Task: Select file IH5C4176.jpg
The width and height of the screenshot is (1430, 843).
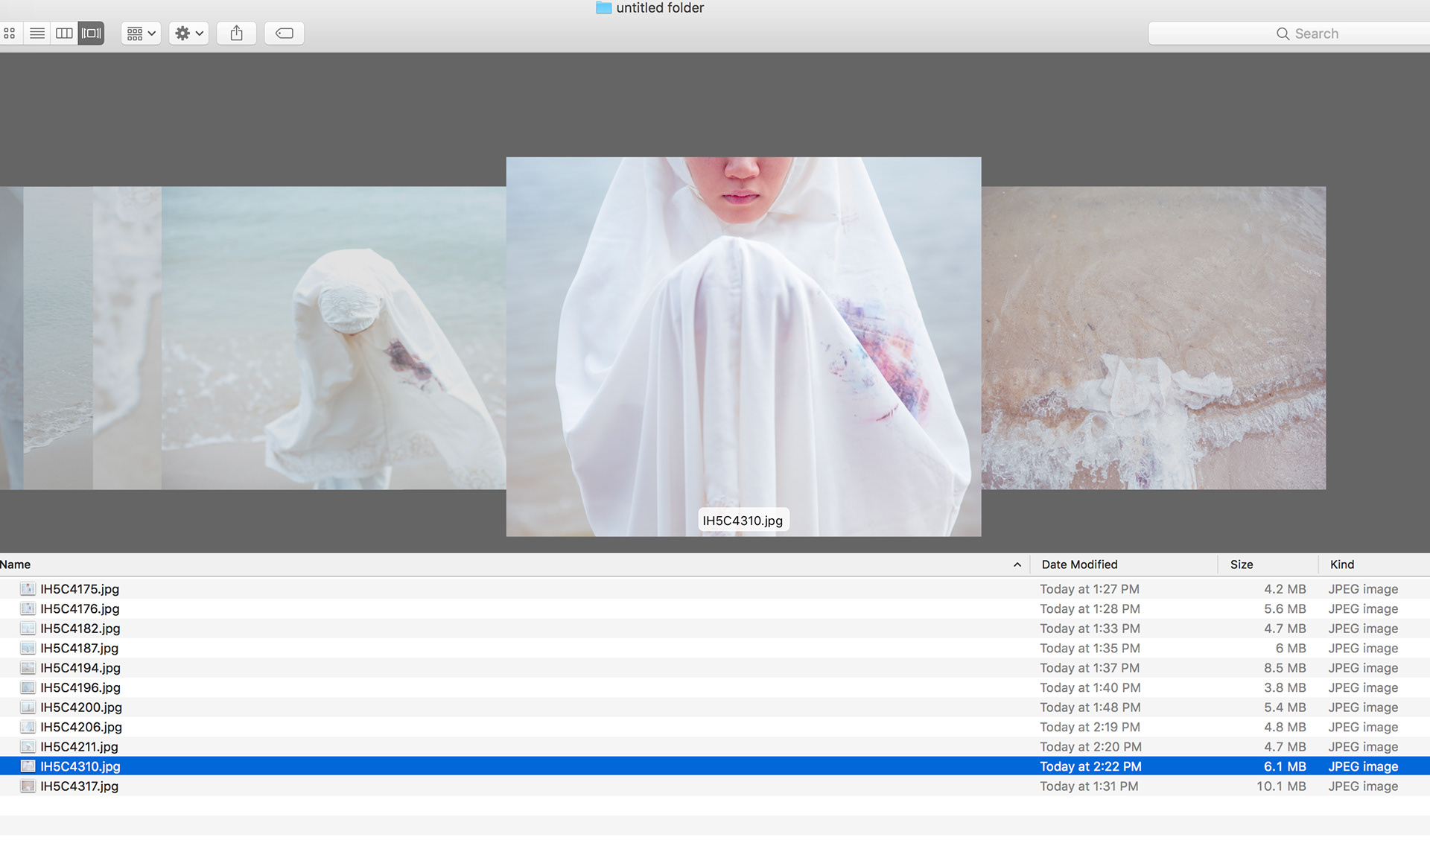Action: point(715,609)
